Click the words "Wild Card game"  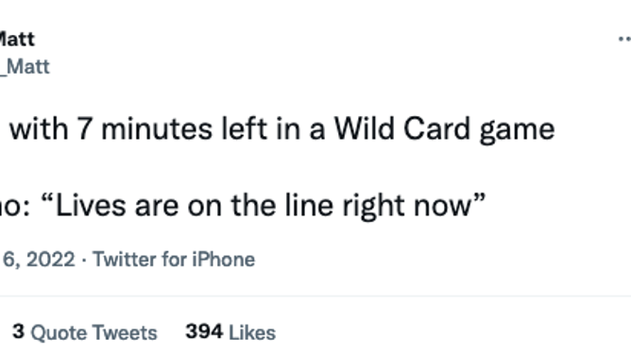[444, 129]
